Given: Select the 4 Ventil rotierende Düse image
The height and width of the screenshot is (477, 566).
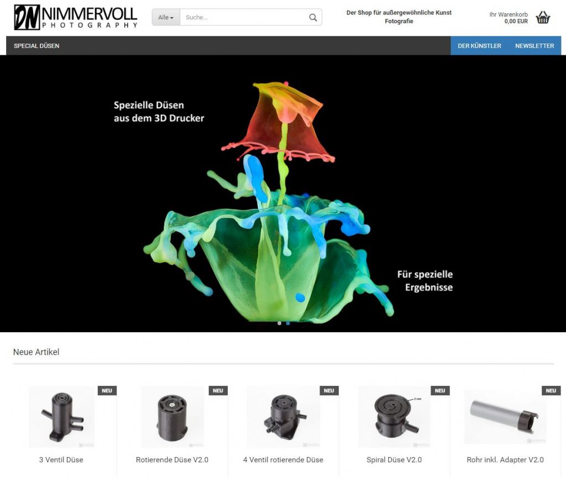Looking at the screenshot, I should [x=283, y=417].
